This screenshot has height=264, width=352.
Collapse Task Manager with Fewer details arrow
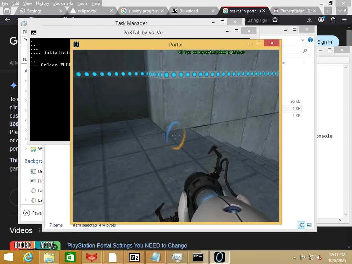click(26, 213)
